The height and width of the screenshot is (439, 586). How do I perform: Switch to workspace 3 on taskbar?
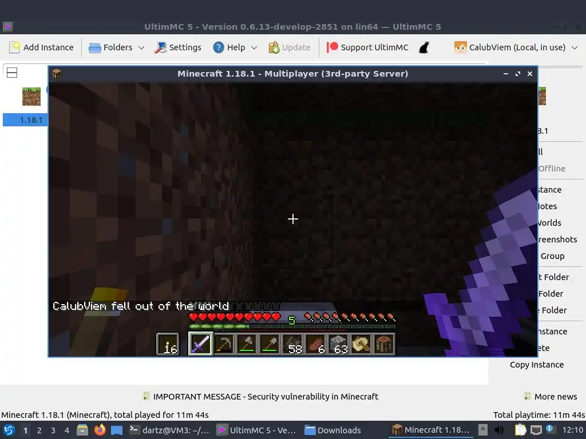tap(53, 430)
